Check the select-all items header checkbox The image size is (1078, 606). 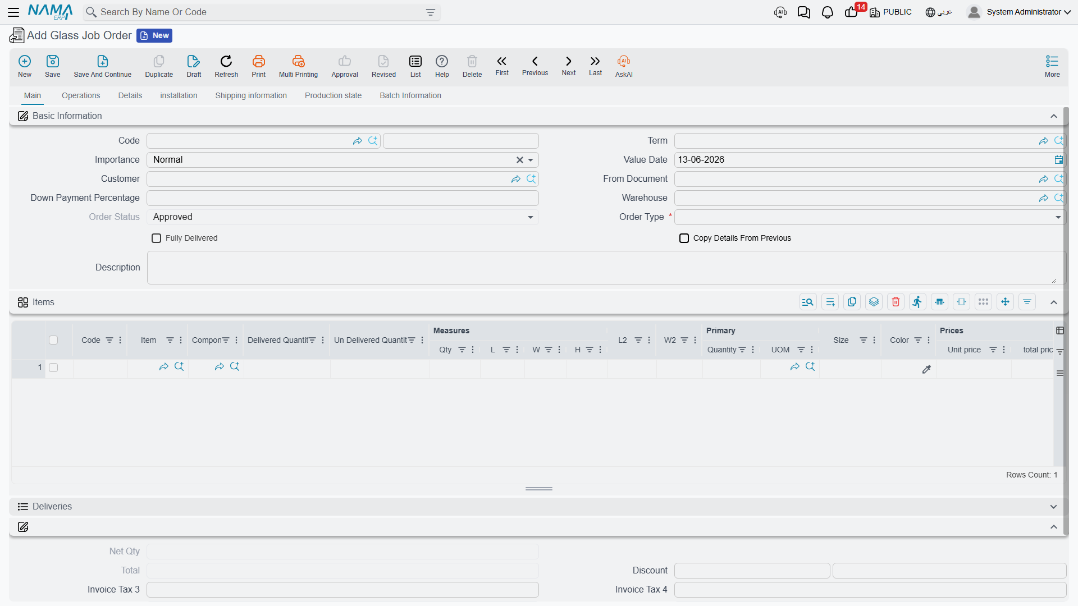pos(53,340)
